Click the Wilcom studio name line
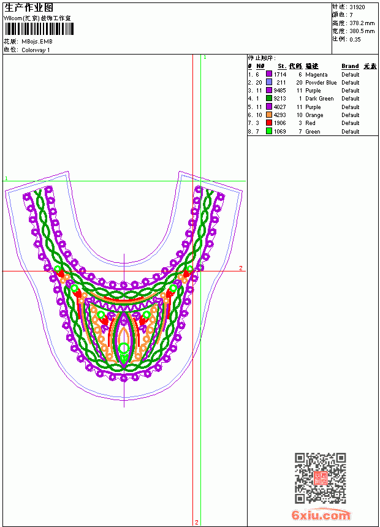380x527 pixels. point(37,18)
